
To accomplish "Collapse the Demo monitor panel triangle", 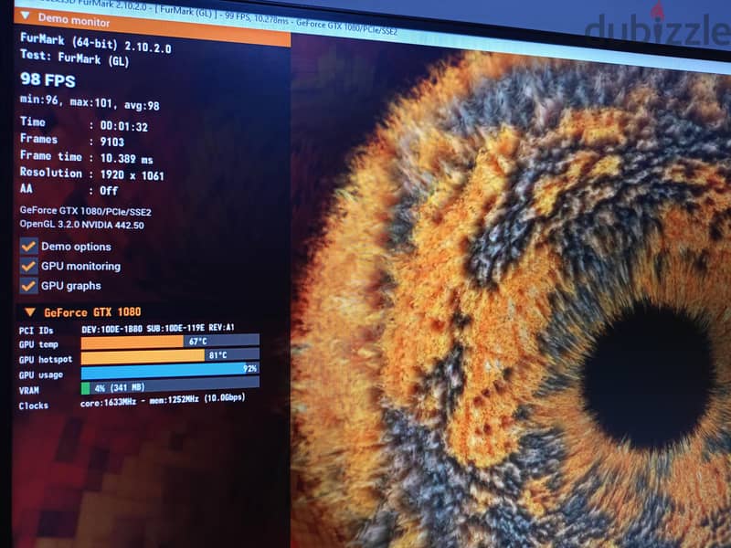I will [x=26, y=16].
